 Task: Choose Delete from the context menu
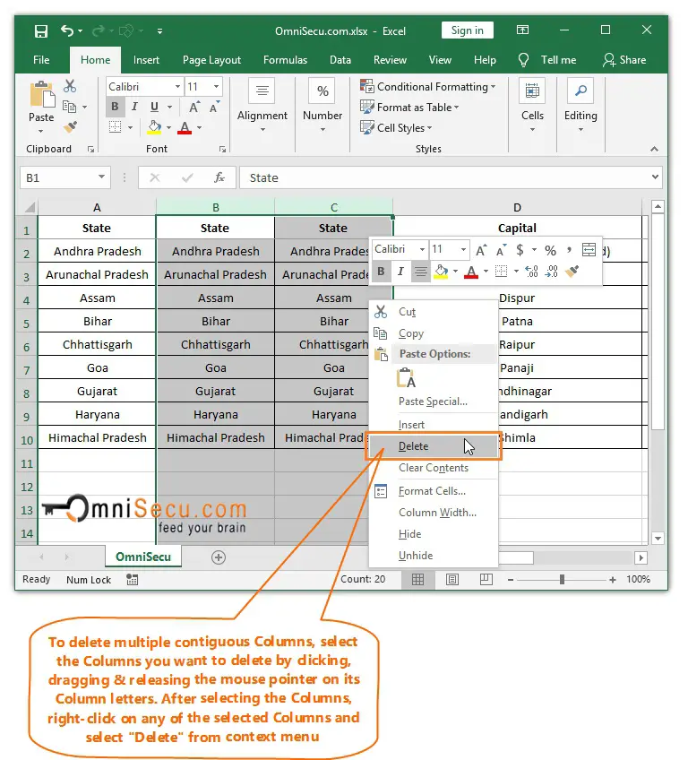(414, 446)
